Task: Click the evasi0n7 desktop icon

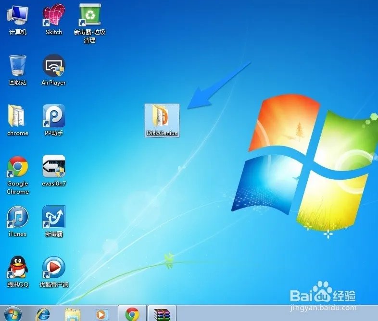Action: click(54, 167)
